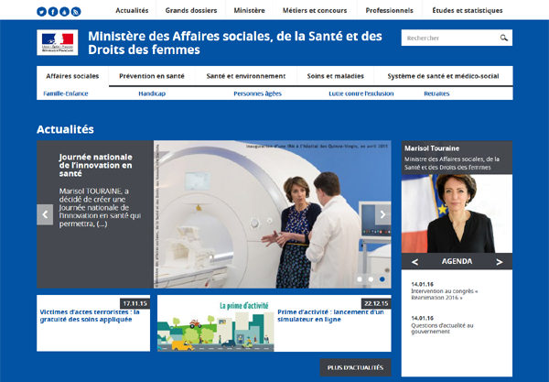Select the Affaires sociales tab
This screenshot has height=382, width=549.
click(x=72, y=76)
